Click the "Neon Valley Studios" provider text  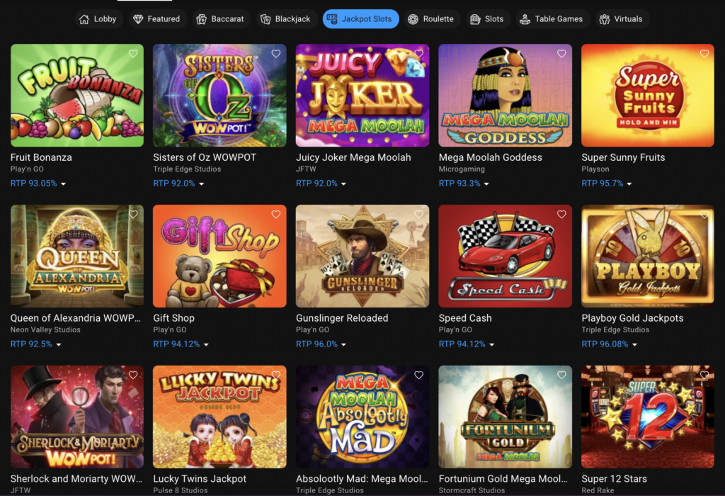[x=45, y=330]
